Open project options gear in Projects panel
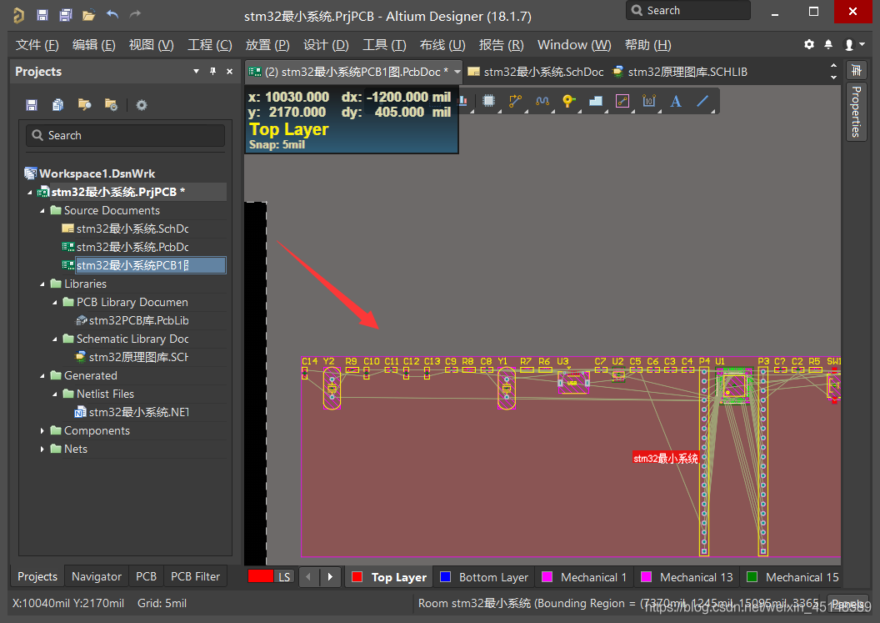 tap(142, 105)
